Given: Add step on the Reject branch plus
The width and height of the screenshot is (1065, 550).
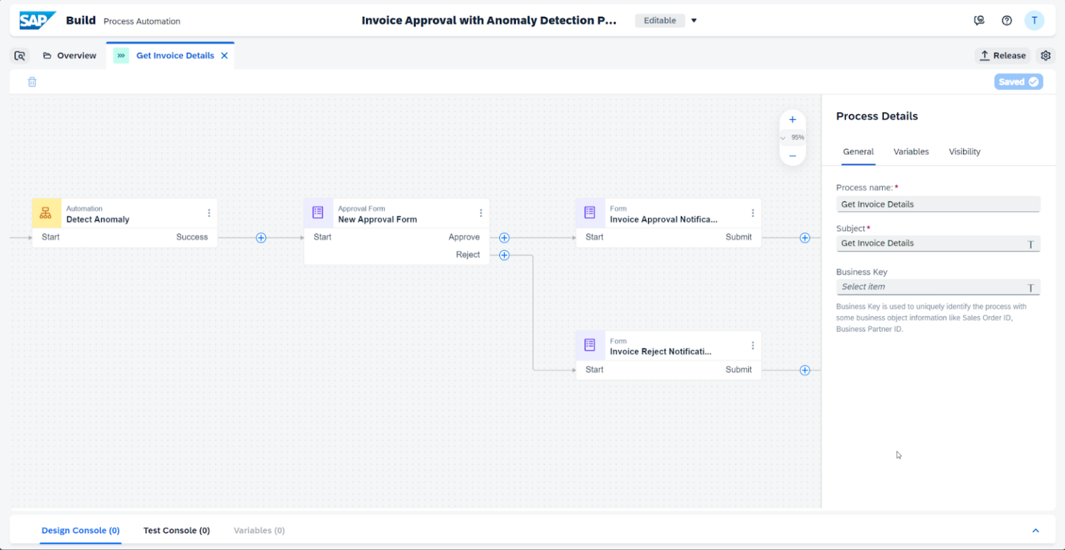Looking at the screenshot, I should (x=504, y=255).
